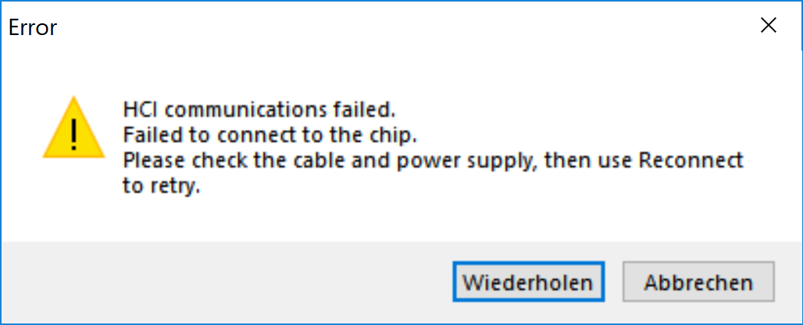Click the word 'Reconnect' in the message
803x325 pixels.
pos(691,161)
